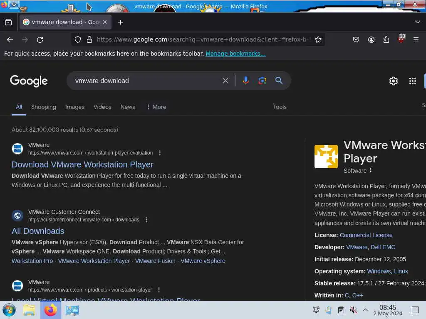Open All Downloads search result
Screen dimensions: 426x319
click(38, 231)
